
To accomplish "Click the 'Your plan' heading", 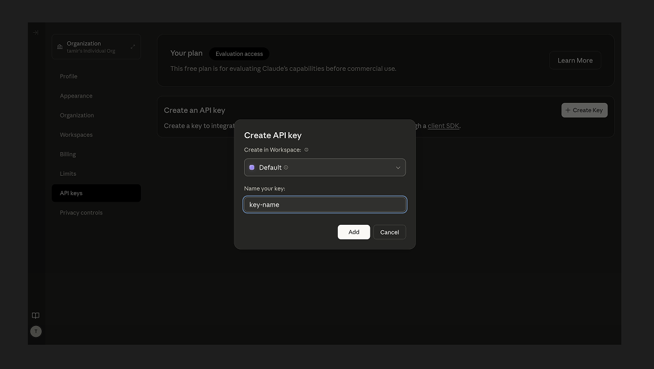I will [187, 53].
